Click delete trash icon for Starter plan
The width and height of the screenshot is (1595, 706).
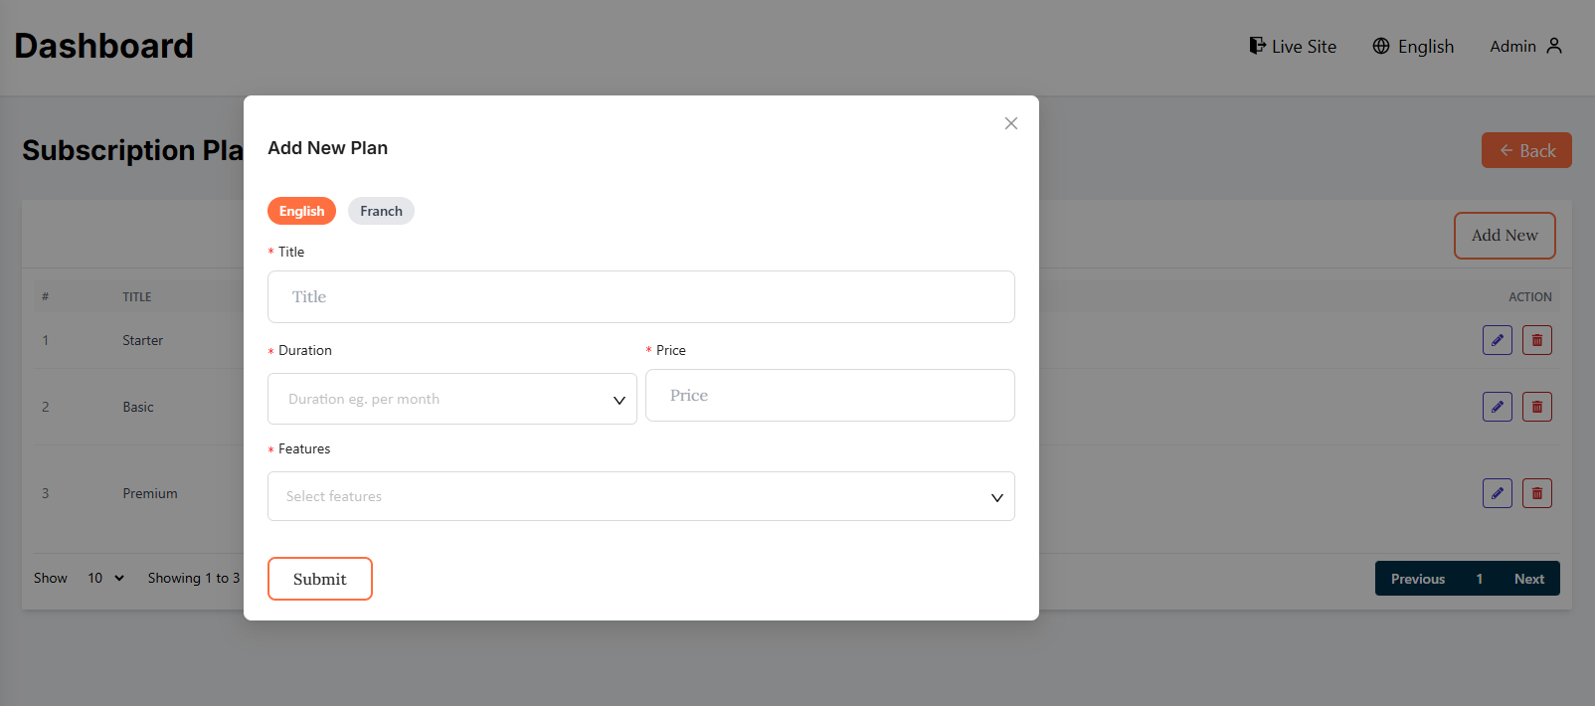pyautogui.click(x=1536, y=340)
